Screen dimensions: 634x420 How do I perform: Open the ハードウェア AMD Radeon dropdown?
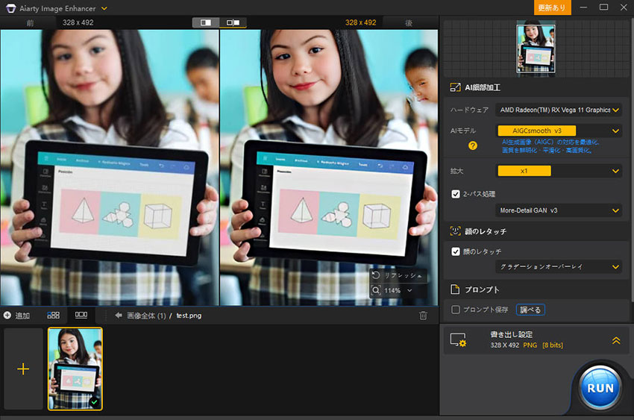tap(559, 110)
